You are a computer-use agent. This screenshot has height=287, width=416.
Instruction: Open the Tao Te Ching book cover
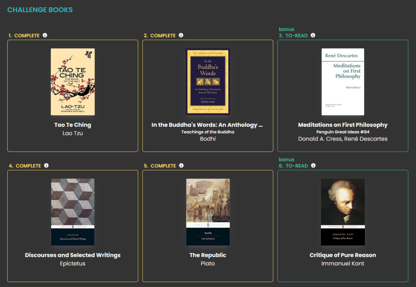tap(73, 82)
